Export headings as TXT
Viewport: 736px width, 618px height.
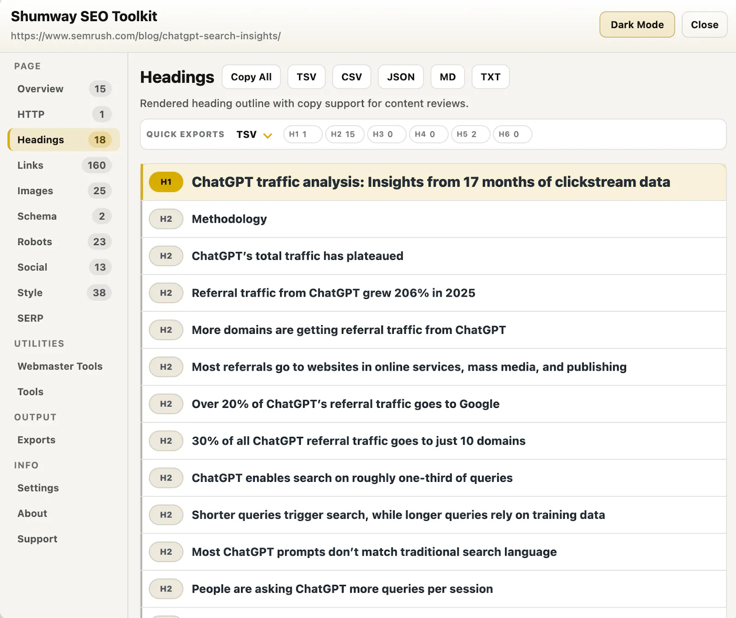pyautogui.click(x=490, y=77)
